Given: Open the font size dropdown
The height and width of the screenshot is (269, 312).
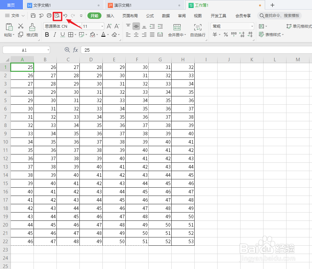Looking at the screenshot, I should pos(102,26).
